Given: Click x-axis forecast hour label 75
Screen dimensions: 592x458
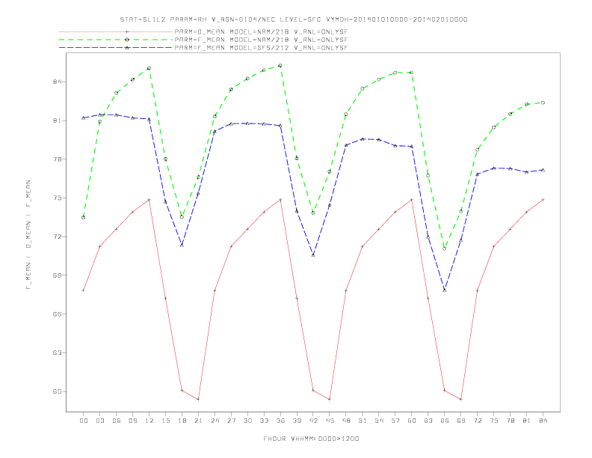Looking at the screenshot, I should (x=494, y=421).
